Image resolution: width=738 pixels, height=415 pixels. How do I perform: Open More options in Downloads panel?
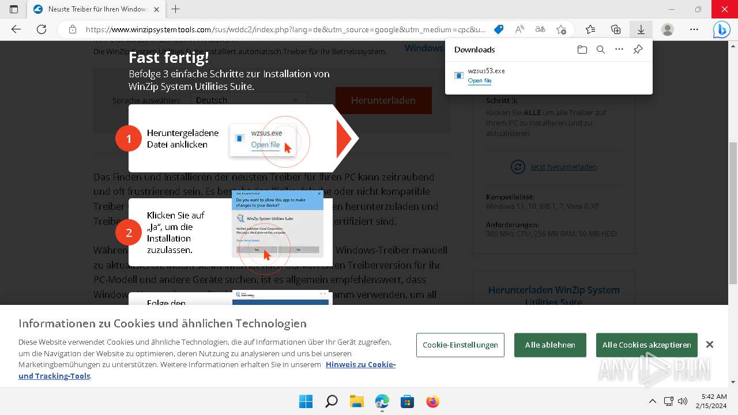[619, 50]
